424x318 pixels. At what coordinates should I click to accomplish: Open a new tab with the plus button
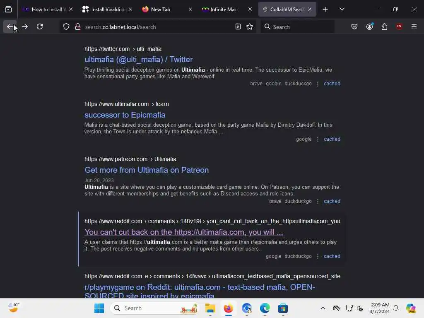click(x=325, y=10)
